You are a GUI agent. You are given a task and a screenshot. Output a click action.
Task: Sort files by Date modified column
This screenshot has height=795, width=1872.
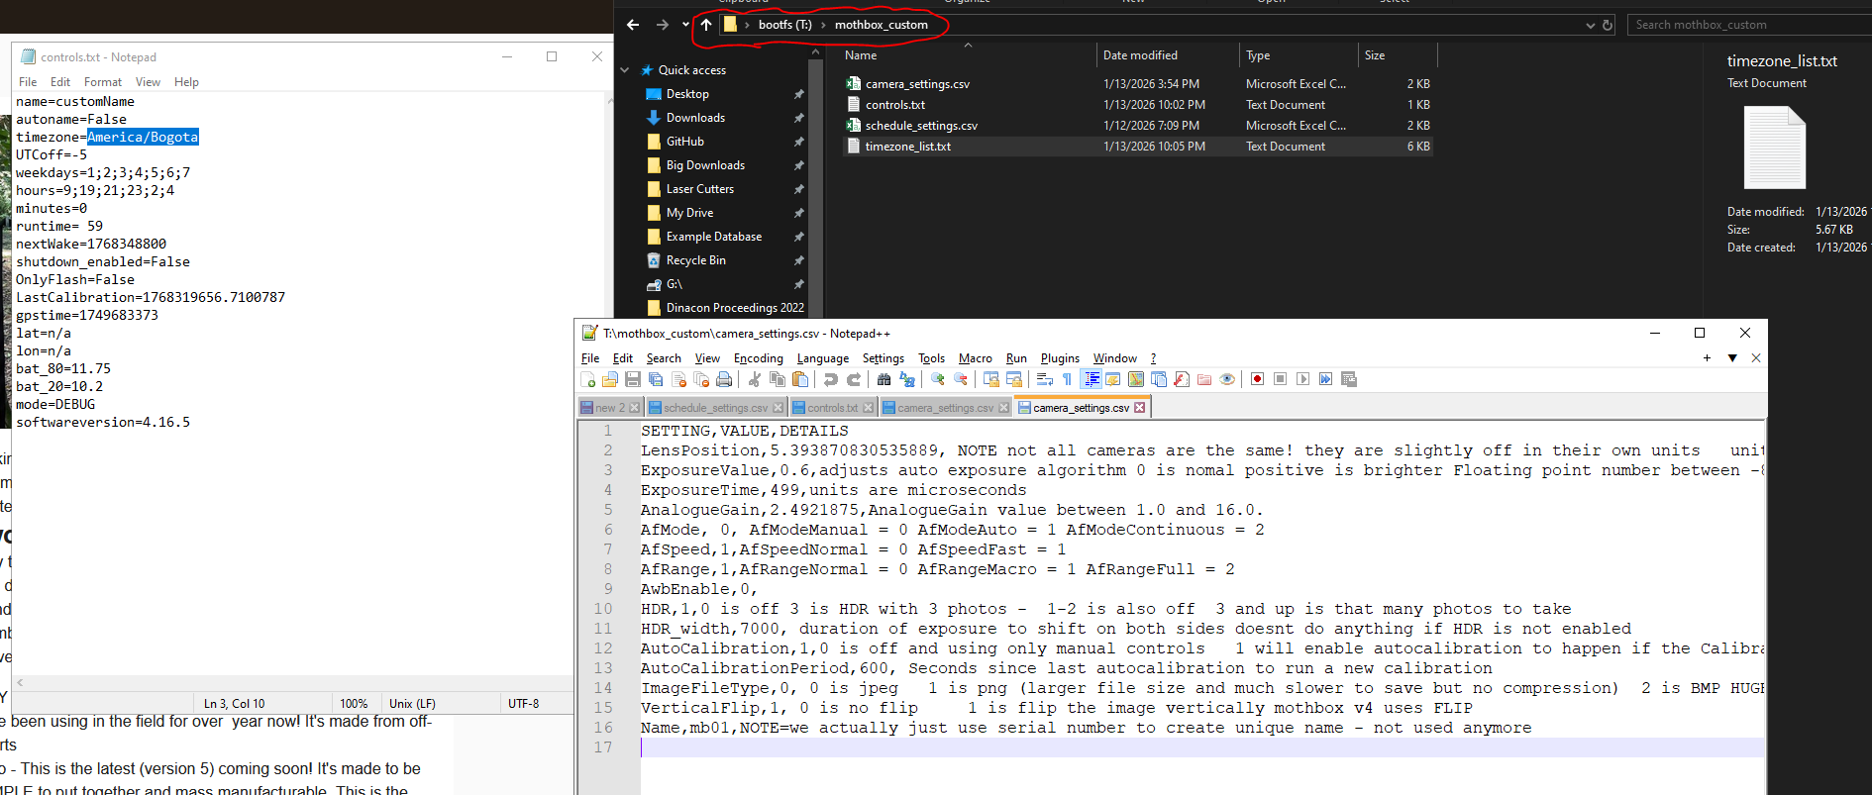pos(1140,55)
